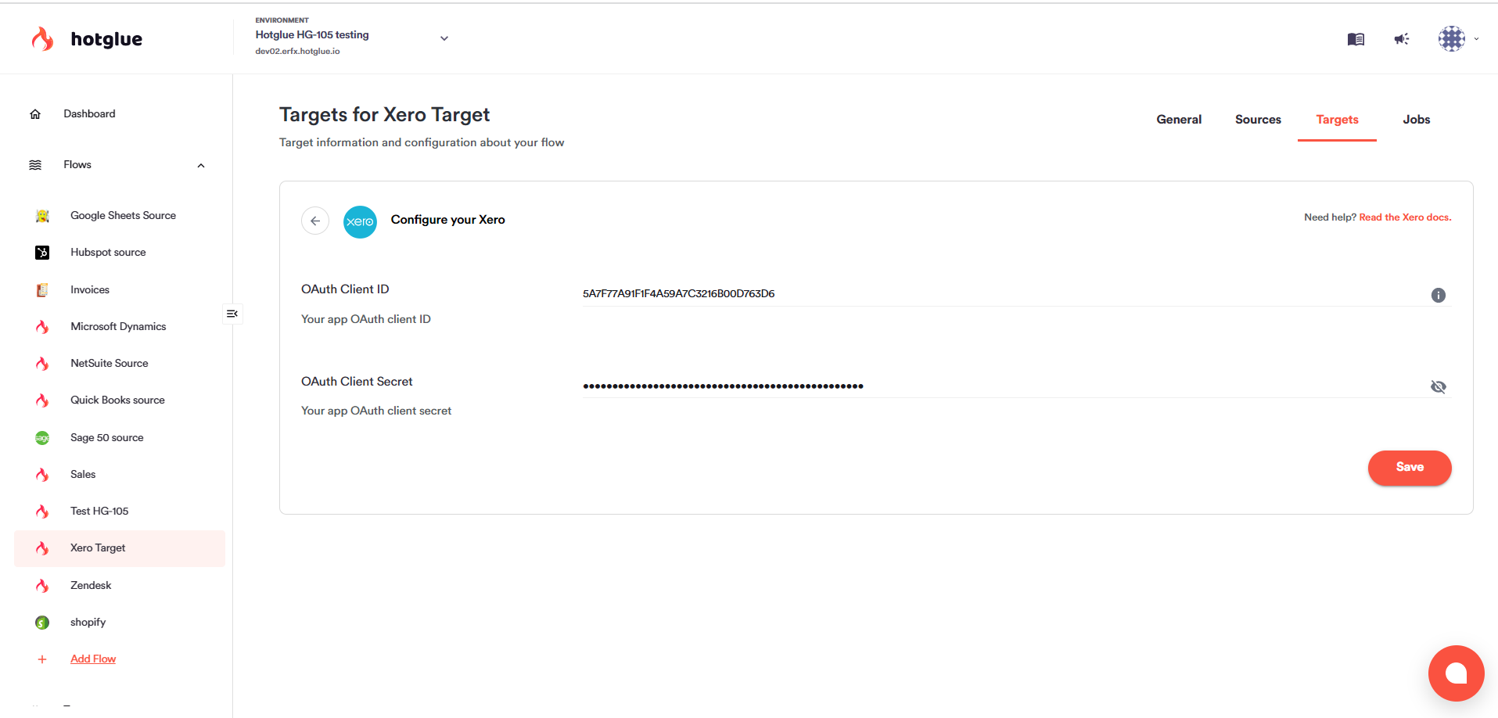Open the Sales flow
Viewport: 1498px width, 718px height.
(83, 475)
